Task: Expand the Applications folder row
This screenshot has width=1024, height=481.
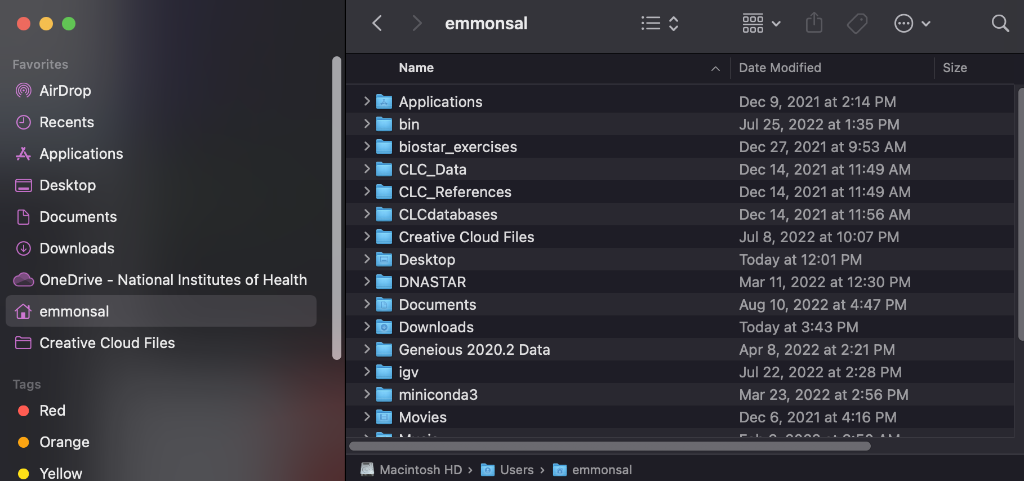Action: click(367, 101)
